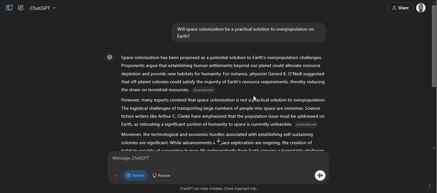Click the plus attach icon
The height and width of the screenshot is (193, 437).
(x=116, y=175)
